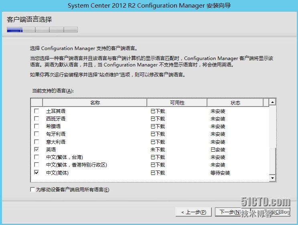
Task: Click the 客户端语言选择 page heading
Action: pyautogui.click(x=29, y=19)
